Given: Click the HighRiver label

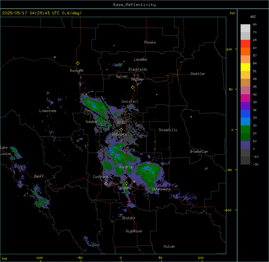Looking at the screenshot, I should tap(134, 231).
